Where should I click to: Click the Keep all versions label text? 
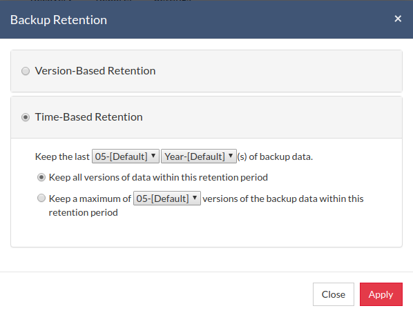(158, 177)
